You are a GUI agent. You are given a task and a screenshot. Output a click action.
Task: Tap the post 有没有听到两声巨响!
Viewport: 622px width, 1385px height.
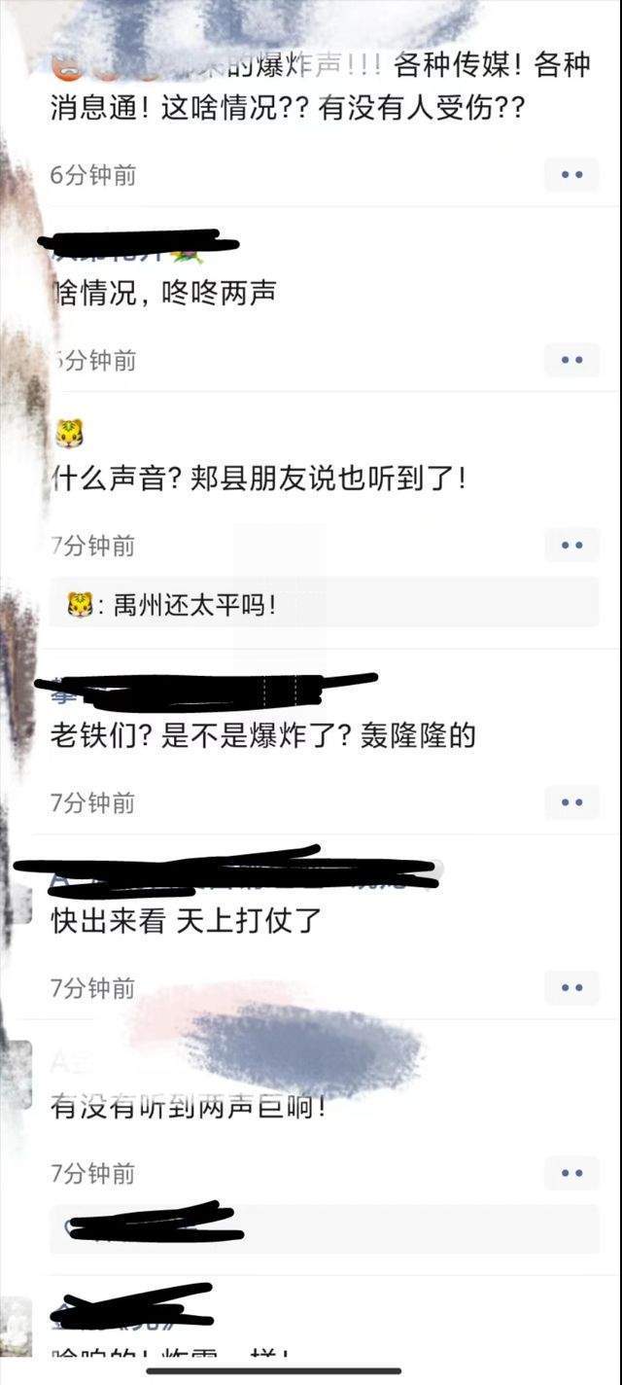(189, 1106)
